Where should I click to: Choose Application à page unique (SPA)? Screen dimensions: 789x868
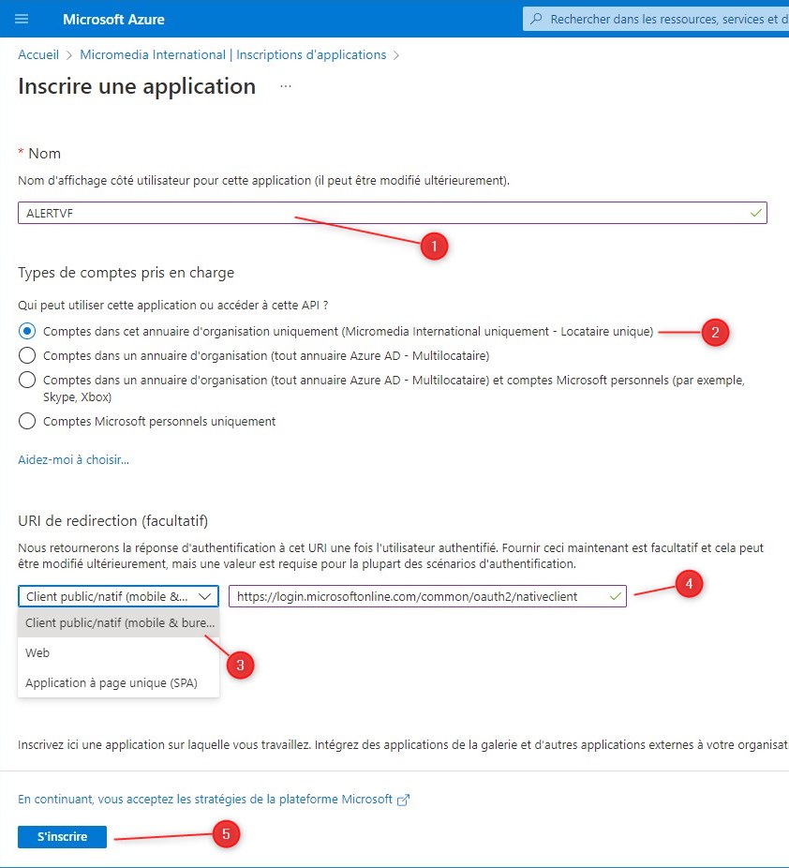pos(112,682)
